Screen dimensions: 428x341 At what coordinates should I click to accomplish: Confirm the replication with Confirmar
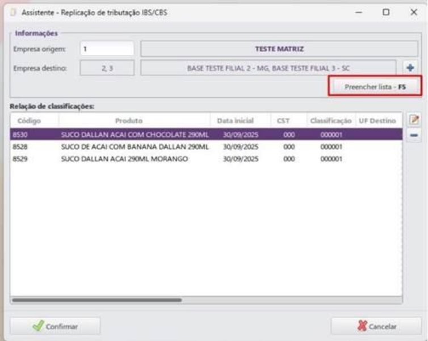pos(55,326)
